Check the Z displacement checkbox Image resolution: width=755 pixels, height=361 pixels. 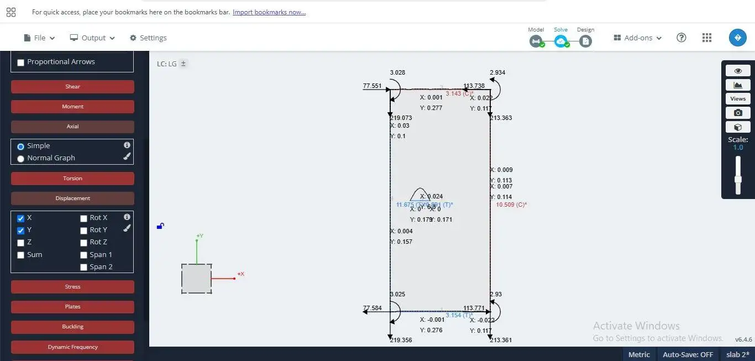21,243
